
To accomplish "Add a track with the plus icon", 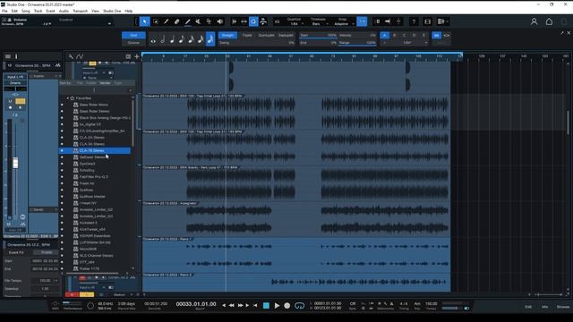I will pos(137,56).
